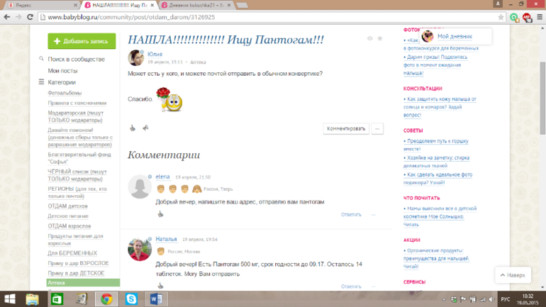Click the star icon beside the post title

(380, 38)
